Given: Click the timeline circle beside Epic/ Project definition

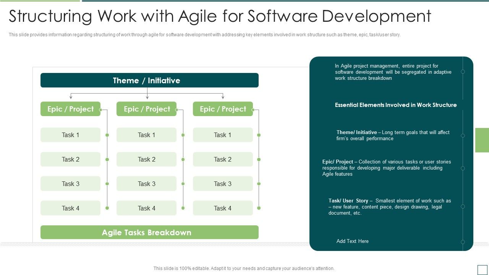Looking at the screenshot, I should point(463,168).
